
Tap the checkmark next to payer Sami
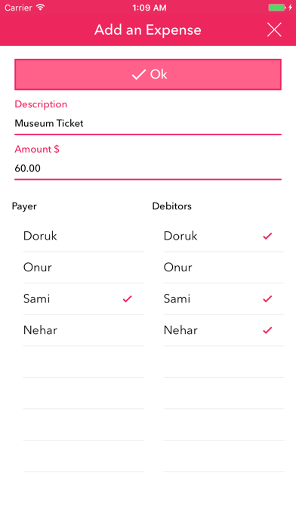(128, 299)
